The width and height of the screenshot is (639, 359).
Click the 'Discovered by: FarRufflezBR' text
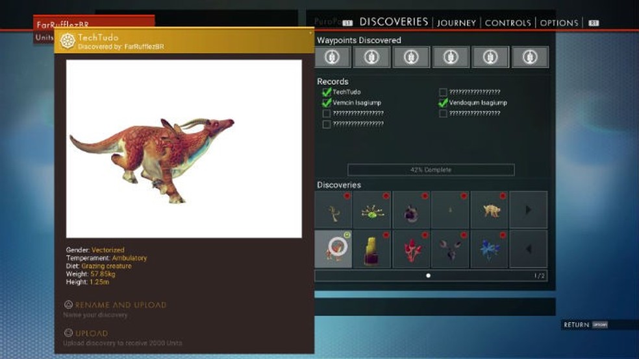[121, 47]
